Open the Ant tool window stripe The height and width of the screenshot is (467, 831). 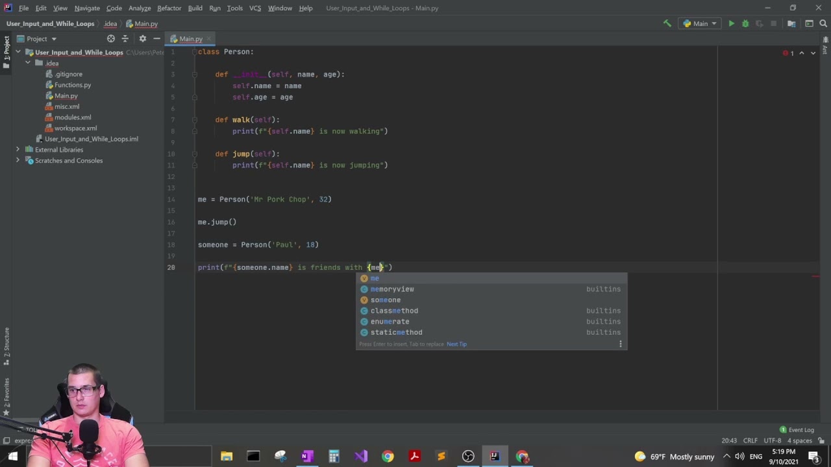click(x=825, y=45)
